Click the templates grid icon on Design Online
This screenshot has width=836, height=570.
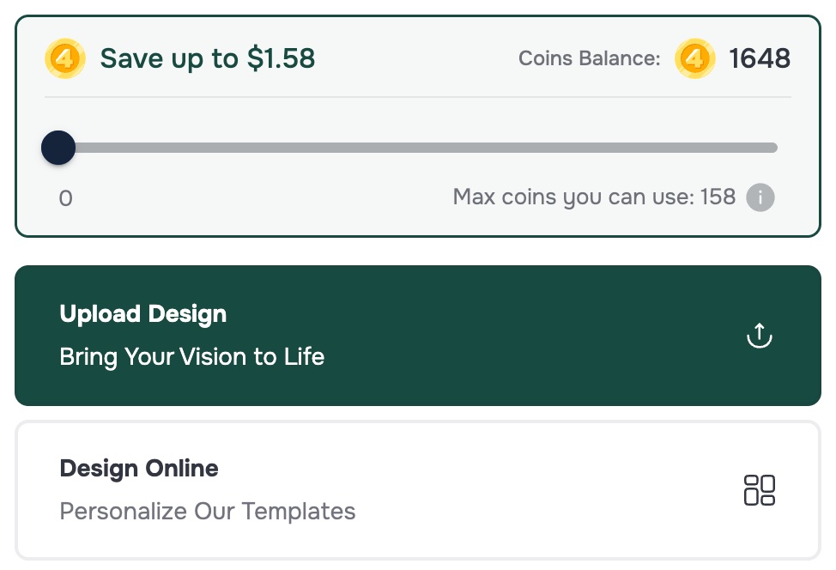pos(759,489)
